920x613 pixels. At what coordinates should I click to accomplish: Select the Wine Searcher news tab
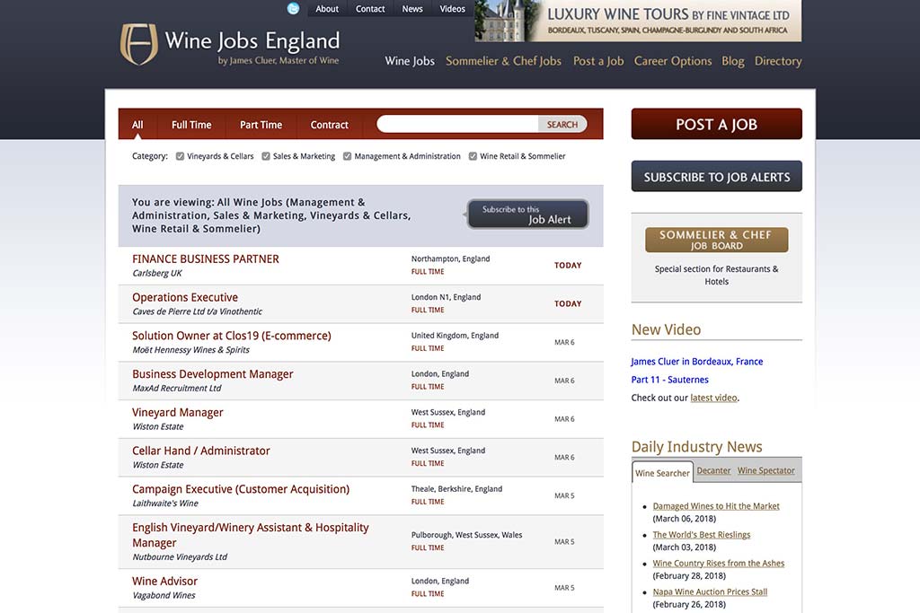(x=662, y=473)
